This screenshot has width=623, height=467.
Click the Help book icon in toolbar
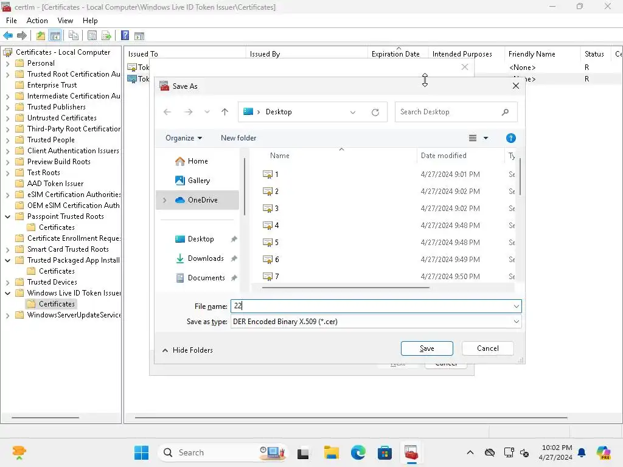[x=125, y=36]
